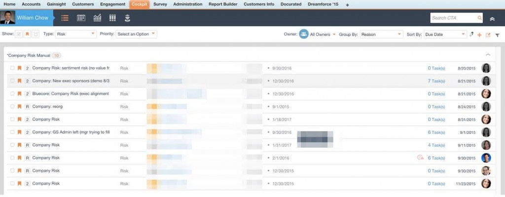Toggle Show tasks checkbox filter icon
The image size is (505, 197).
pyautogui.click(x=19, y=34)
